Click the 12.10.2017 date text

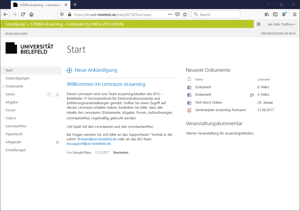click(102, 153)
